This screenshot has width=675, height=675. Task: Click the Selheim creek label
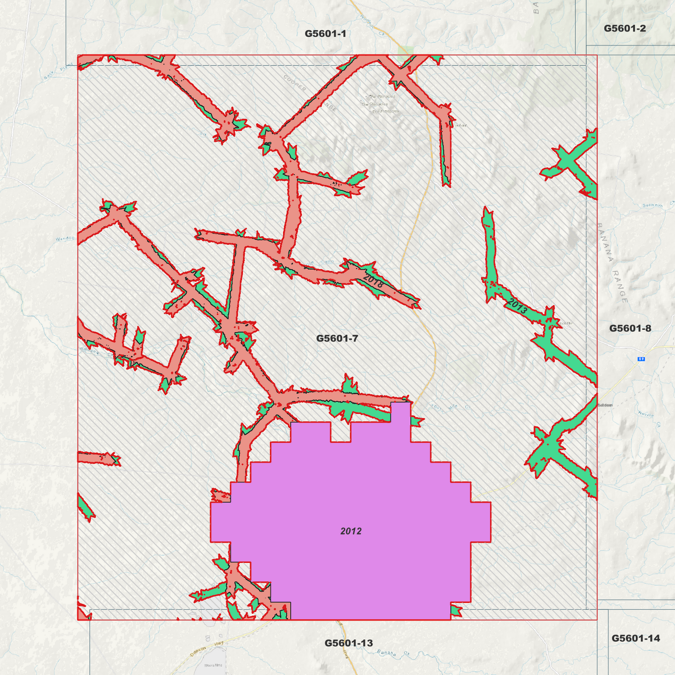point(652,205)
